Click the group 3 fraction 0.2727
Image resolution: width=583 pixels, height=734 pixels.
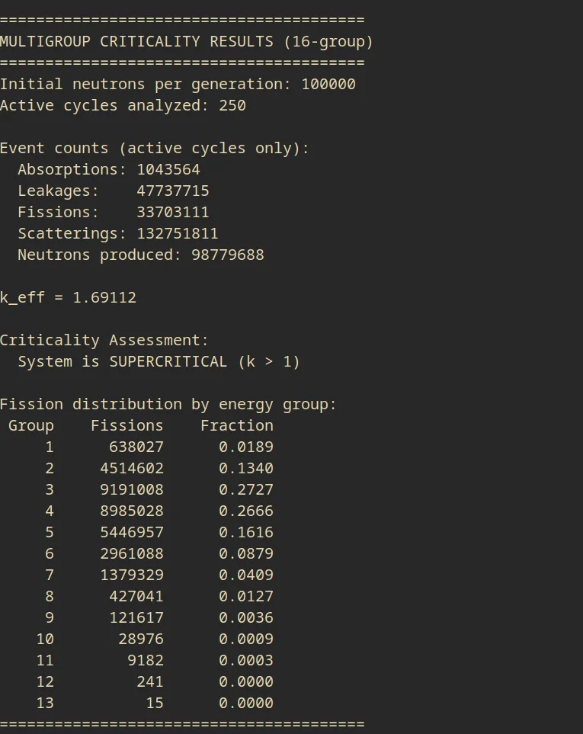[x=246, y=489]
